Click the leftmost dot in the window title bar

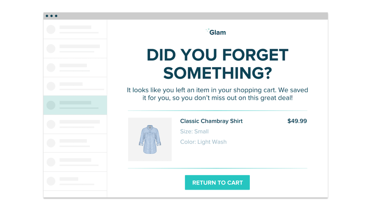point(47,16)
